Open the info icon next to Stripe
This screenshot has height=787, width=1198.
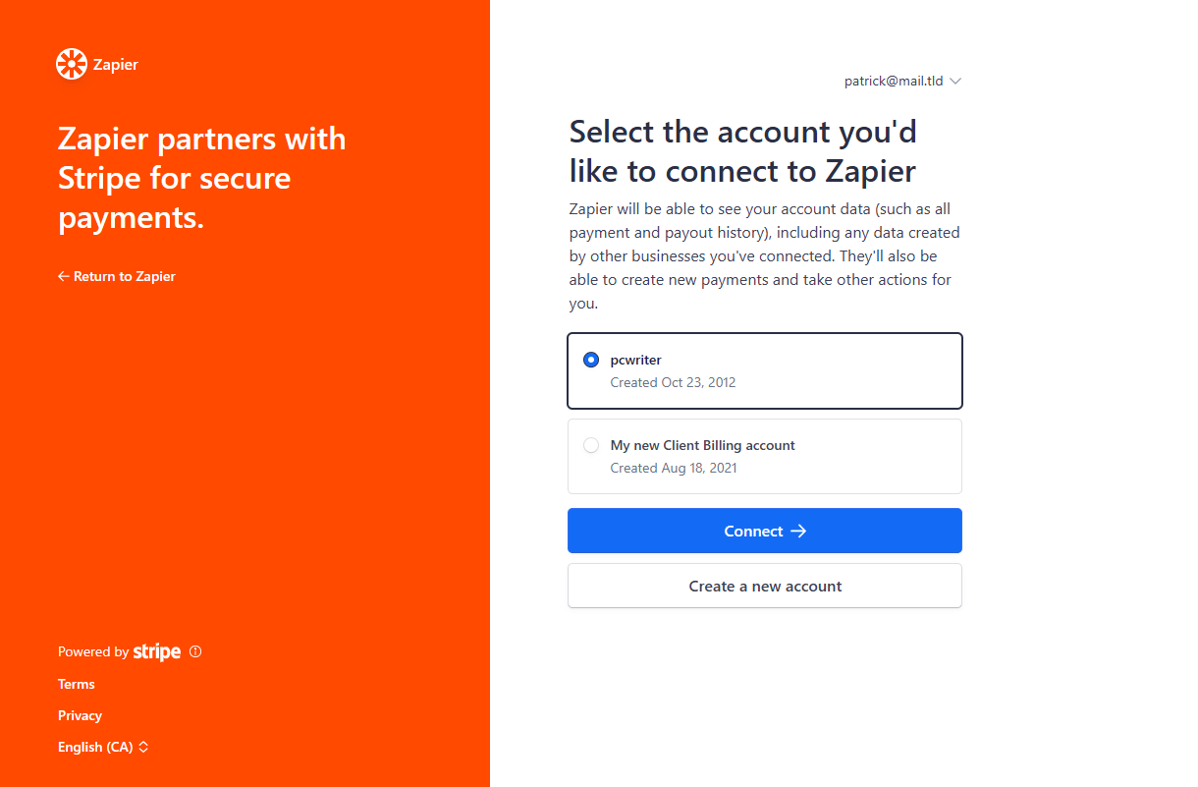point(195,651)
